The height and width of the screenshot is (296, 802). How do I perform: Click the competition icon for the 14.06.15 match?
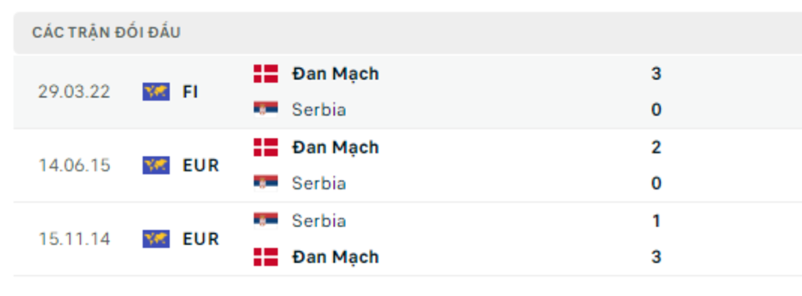156,165
